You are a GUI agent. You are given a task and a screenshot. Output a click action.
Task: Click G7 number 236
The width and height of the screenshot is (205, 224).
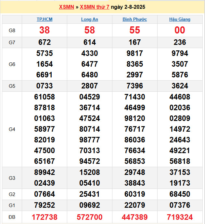[180, 42]
